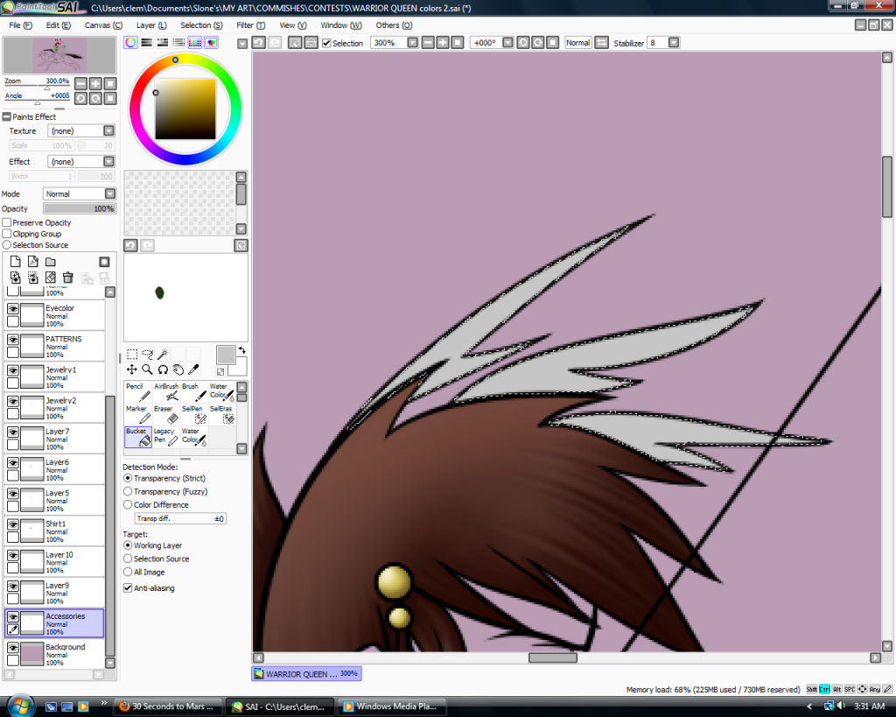
Task: Open the Canvas menu
Action: [103, 25]
